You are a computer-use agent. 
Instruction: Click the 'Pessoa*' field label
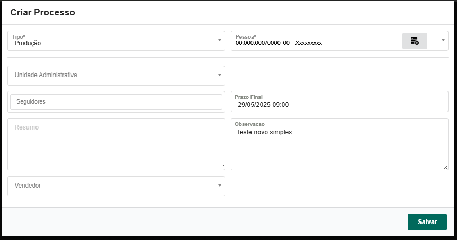point(245,37)
